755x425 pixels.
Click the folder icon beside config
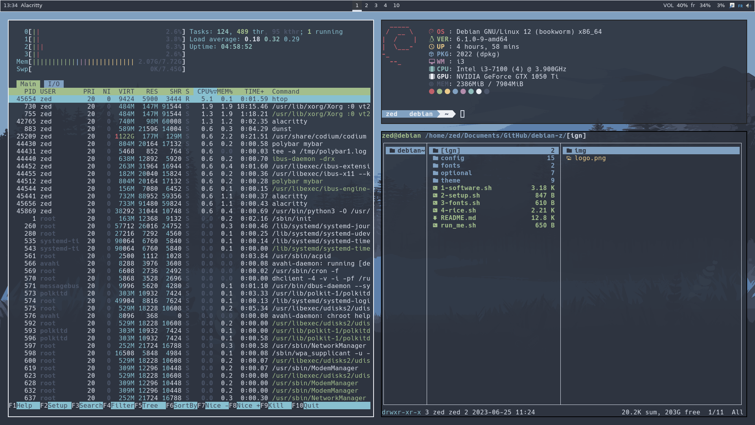pyautogui.click(x=436, y=158)
